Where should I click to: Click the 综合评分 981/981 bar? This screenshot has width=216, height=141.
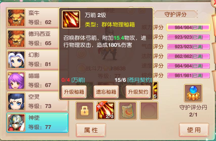coord(188,76)
